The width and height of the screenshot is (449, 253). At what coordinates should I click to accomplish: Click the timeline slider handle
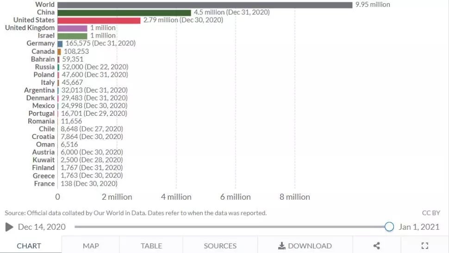[x=389, y=227]
